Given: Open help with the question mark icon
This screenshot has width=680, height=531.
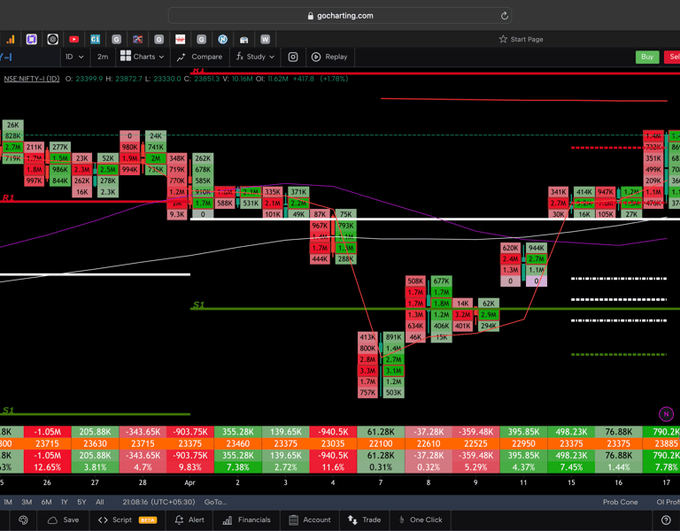Looking at the screenshot, I should [x=666, y=519].
